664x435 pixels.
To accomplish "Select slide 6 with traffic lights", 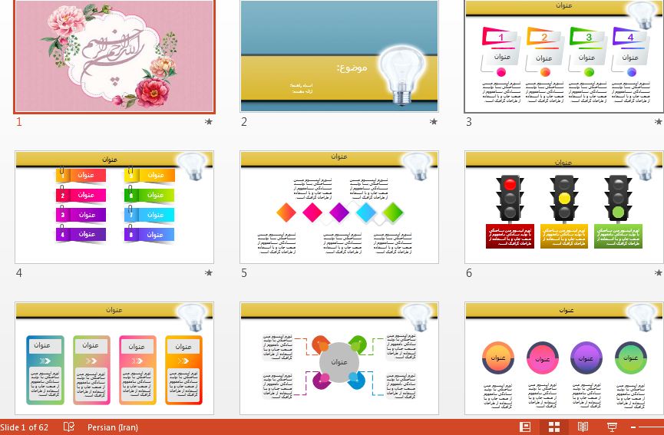I will [x=564, y=207].
